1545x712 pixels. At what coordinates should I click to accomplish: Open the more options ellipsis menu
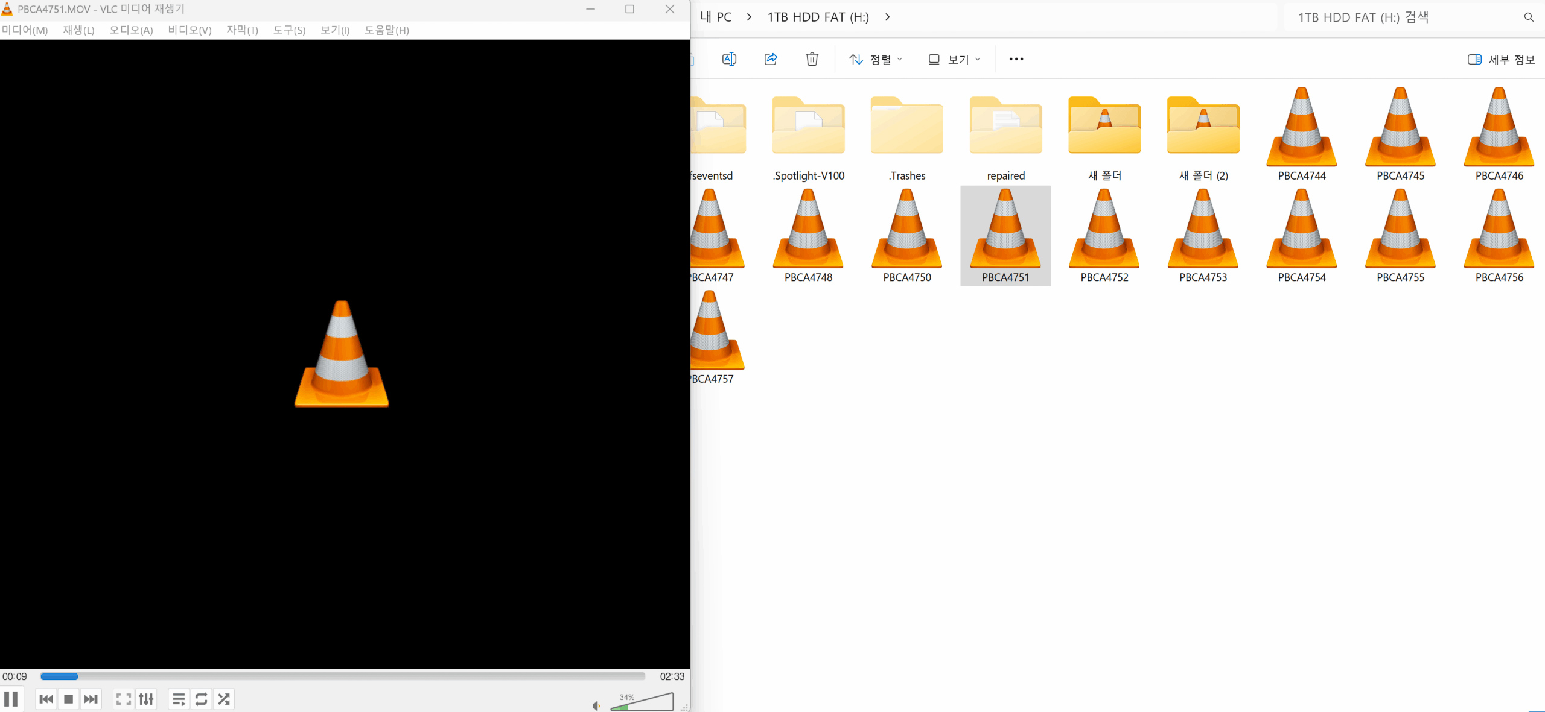(1016, 59)
